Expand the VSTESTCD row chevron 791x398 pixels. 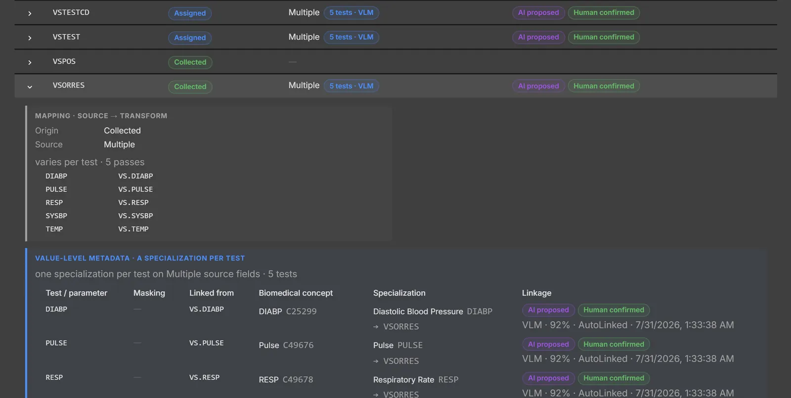pyautogui.click(x=30, y=13)
